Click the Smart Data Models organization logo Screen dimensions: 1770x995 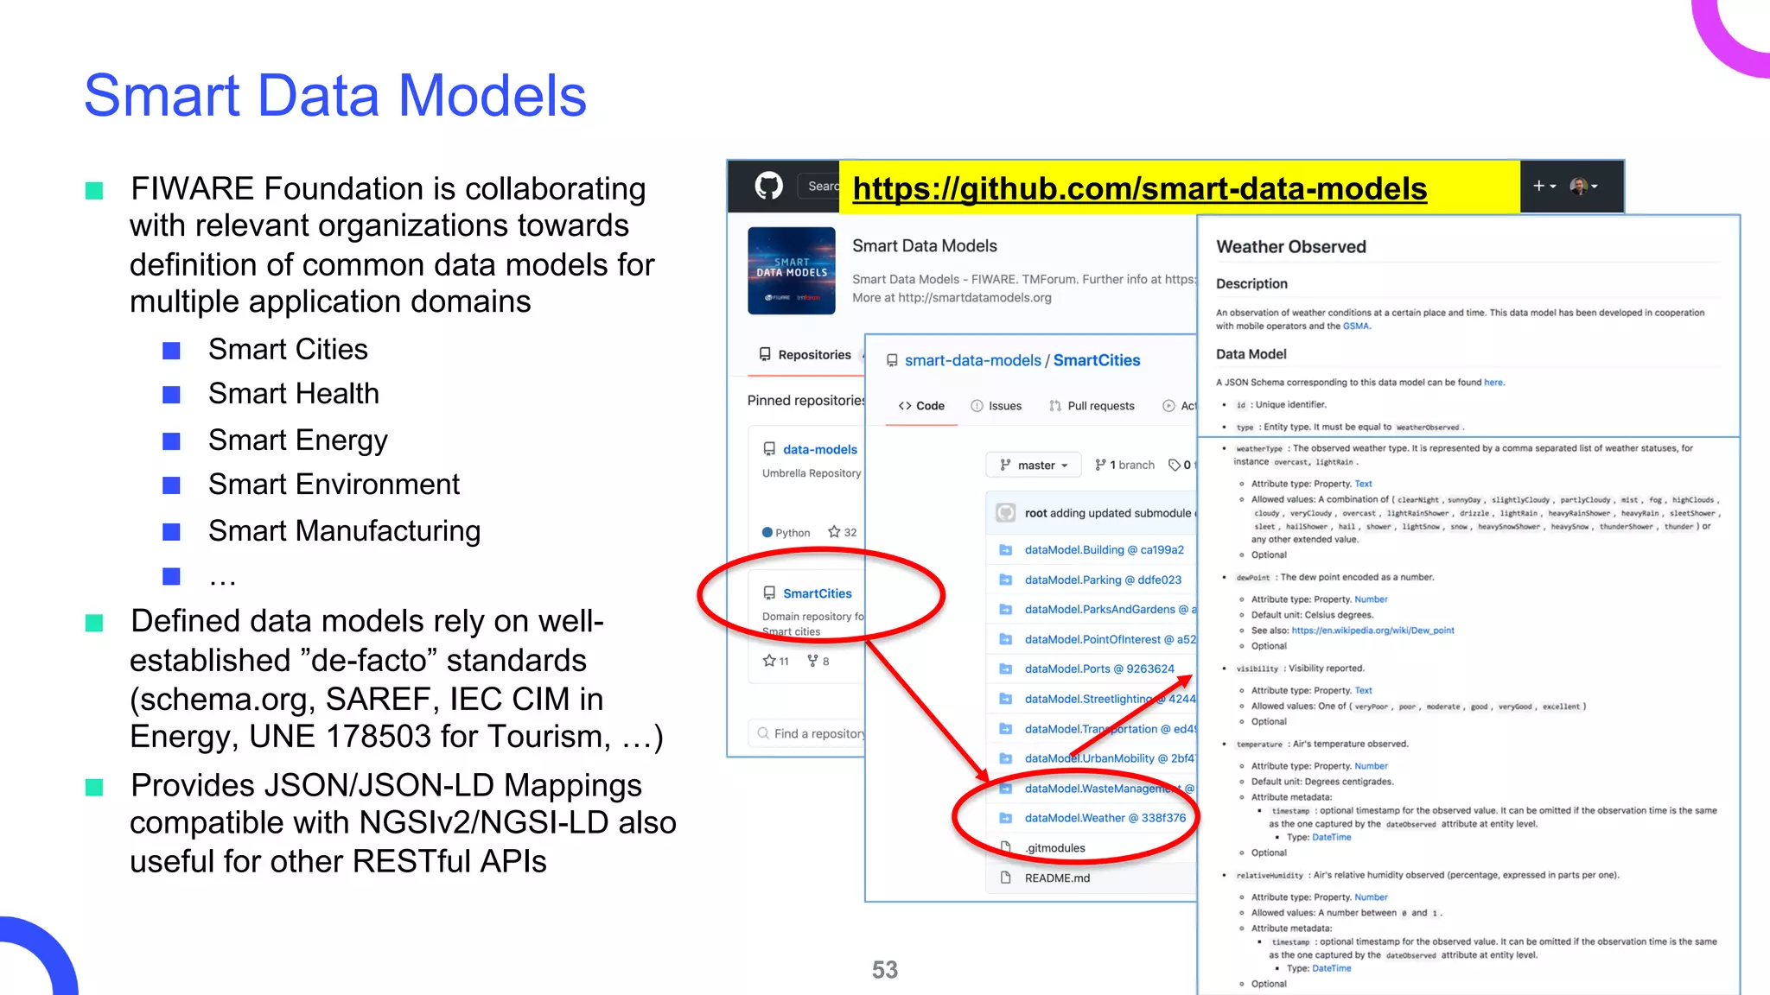pyautogui.click(x=791, y=270)
